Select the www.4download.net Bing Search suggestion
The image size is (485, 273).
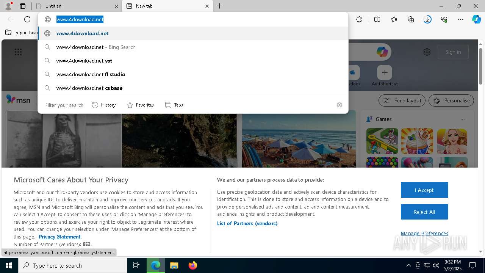[193, 47]
